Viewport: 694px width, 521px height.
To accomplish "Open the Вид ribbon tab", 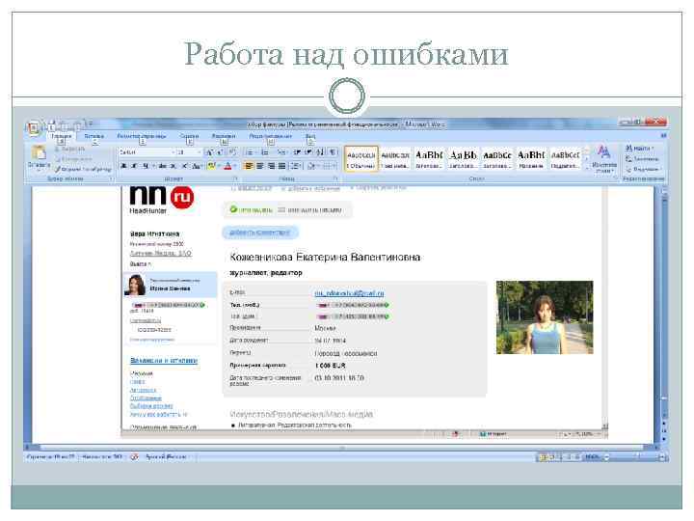I will (x=310, y=136).
